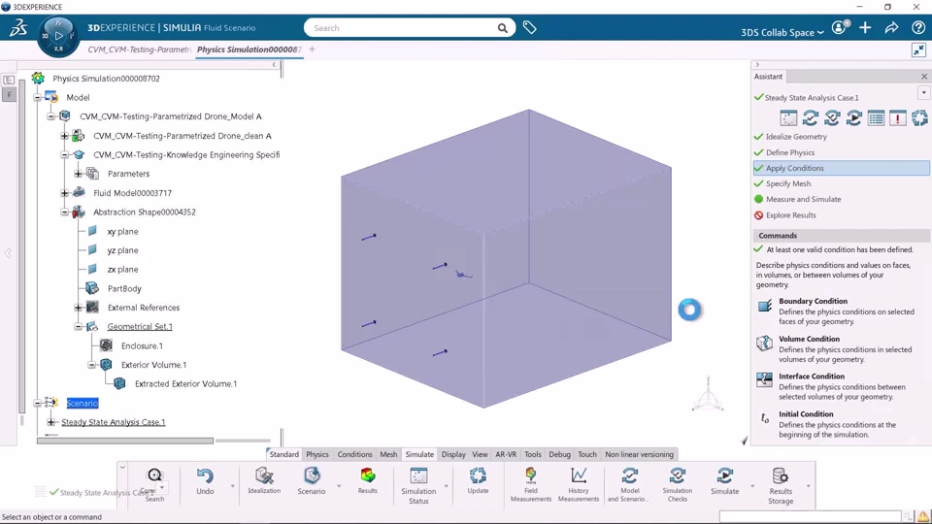Collapse the Model tree node

point(37,97)
